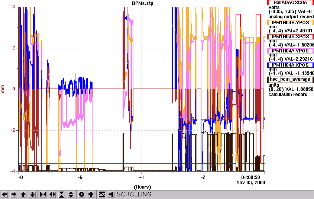
Task: Click the circle auto-scale toolbar icon
Action: pyautogui.click(x=81, y=195)
